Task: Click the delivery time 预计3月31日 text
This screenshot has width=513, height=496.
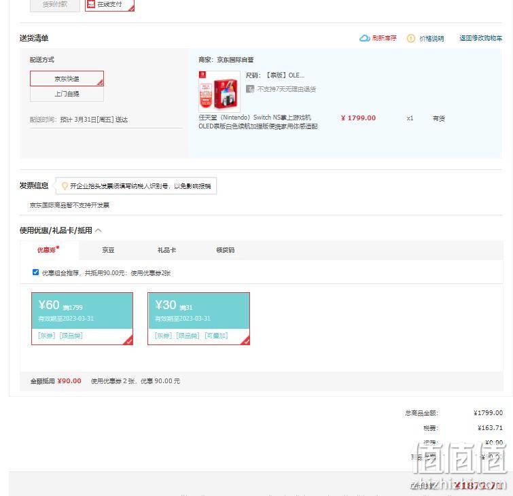Action: point(94,120)
